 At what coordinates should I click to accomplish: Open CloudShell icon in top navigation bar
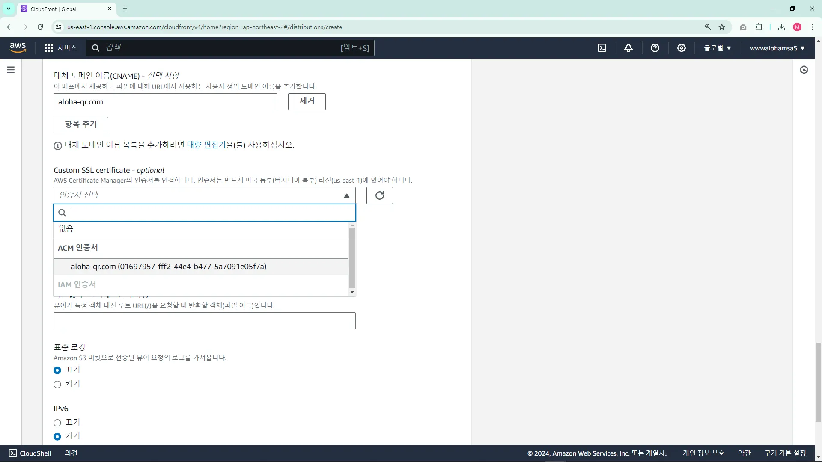602,48
